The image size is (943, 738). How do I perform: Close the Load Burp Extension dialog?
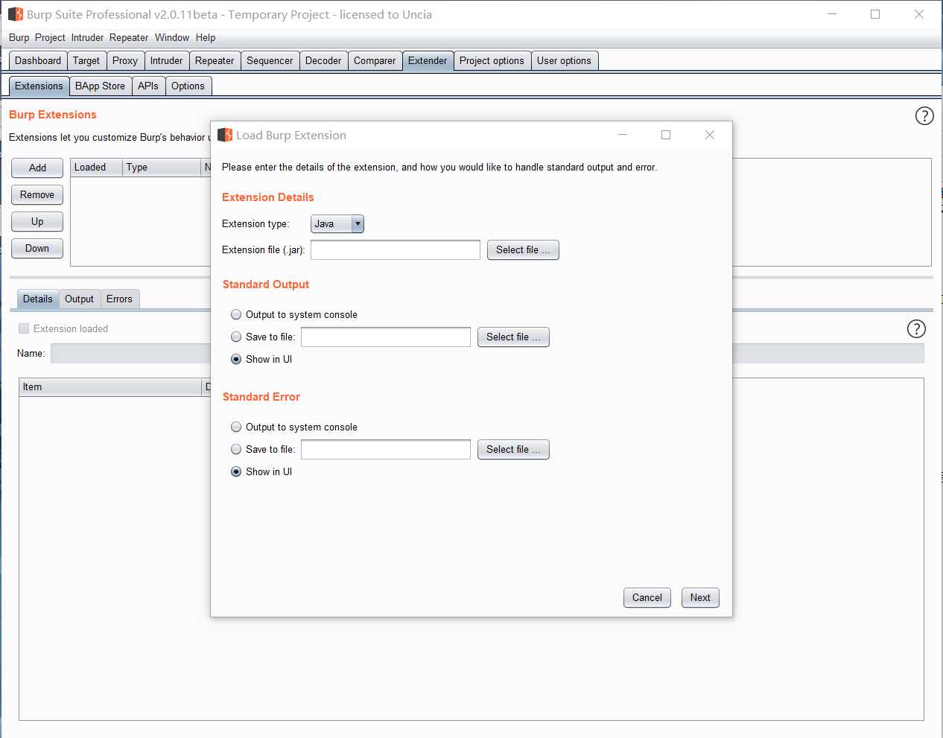point(710,135)
